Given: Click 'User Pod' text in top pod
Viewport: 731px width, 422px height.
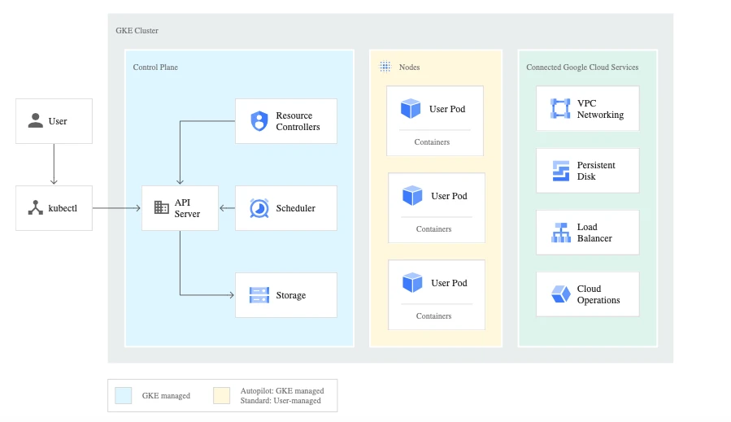Looking at the screenshot, I should (447, 109).
